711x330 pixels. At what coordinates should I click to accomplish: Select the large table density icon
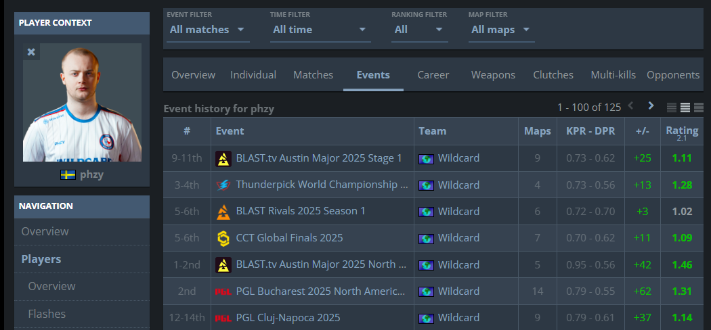tap(699, 108)
